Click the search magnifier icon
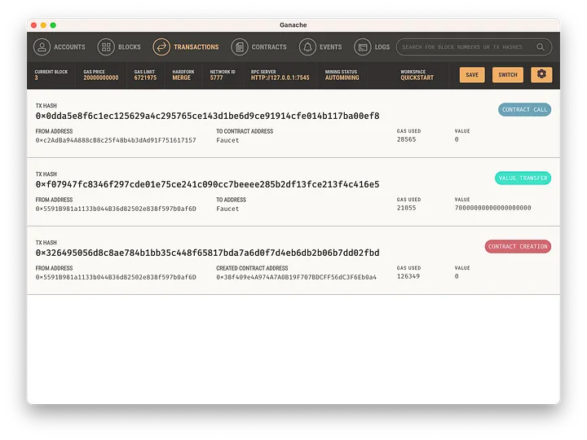Screen dimensions: 587x440 (541, 47)
